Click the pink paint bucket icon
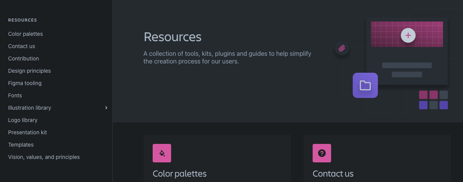 tap(162, 153)
